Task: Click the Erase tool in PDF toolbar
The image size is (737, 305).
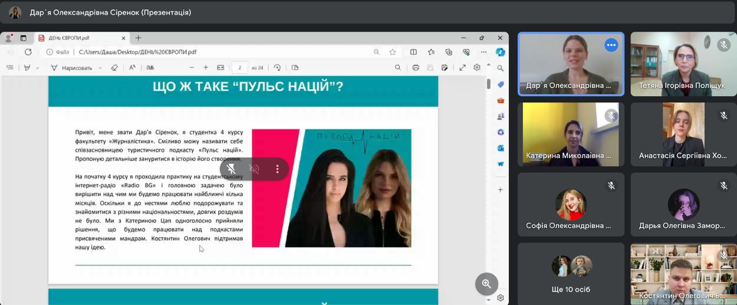Action: pos(114,68)
